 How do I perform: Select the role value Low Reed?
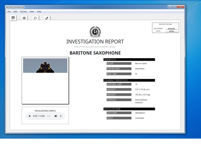139,118
